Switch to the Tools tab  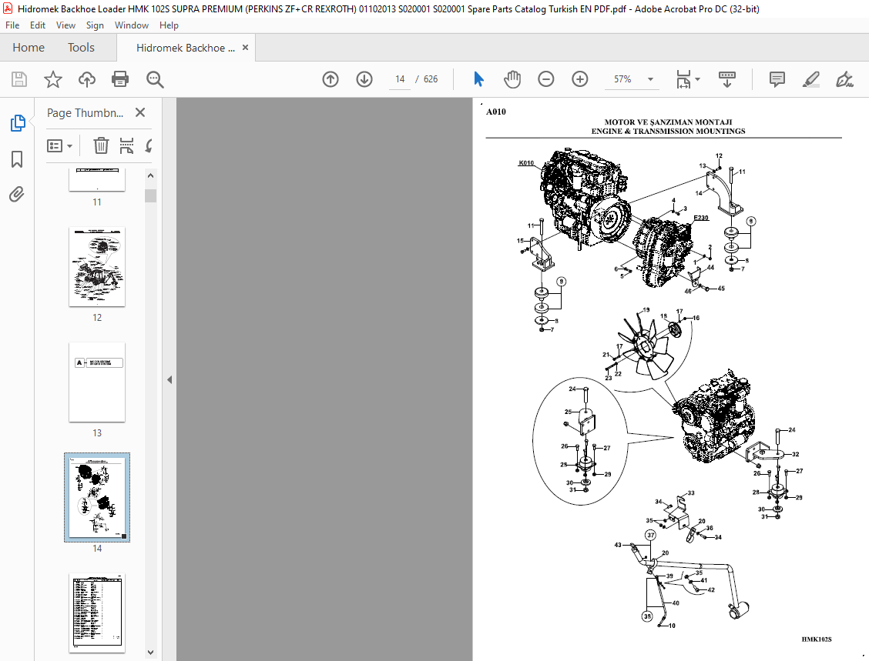click(x=81, y=48)
